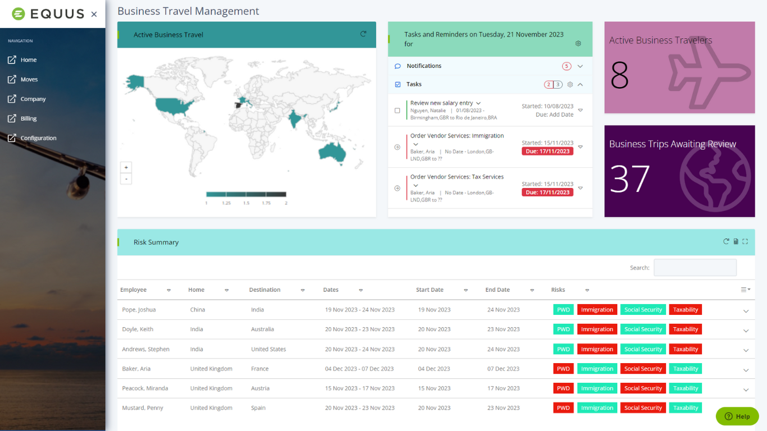
Task: Click the Active Business Travelers tile
Action: pyautogui.click(x=679, y=67)
